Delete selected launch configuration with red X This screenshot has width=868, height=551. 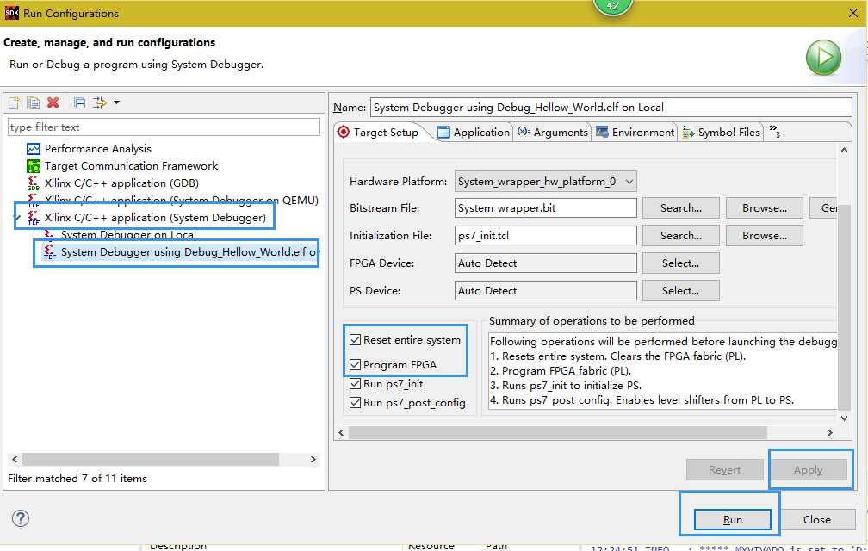tap(53, 102)
